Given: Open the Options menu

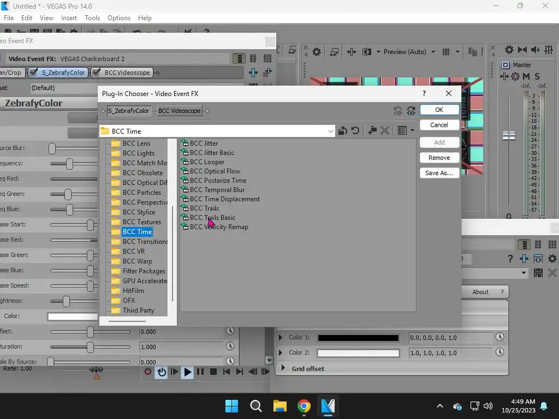Looking at the screenshot, I should [x=119, y=18].
